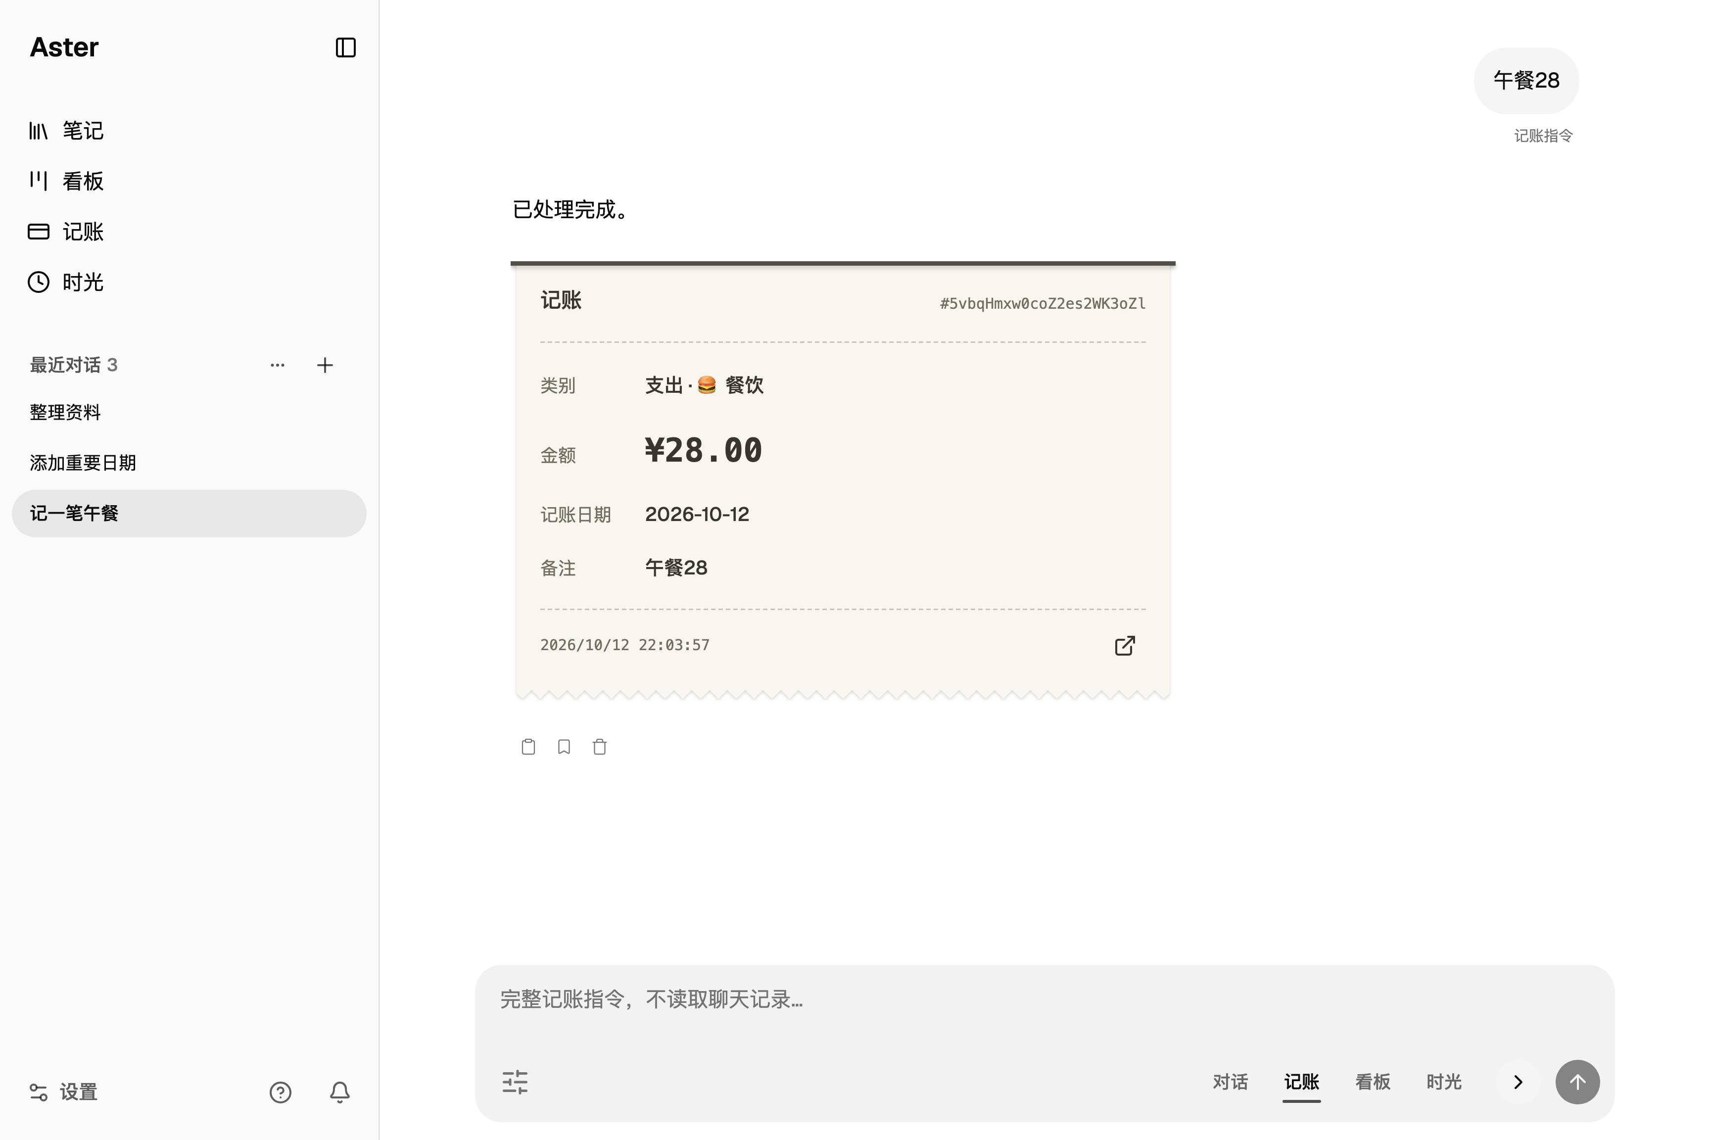Open input options sliders icon
Screen dimensions: 1710x1140
pos(515,1082)
